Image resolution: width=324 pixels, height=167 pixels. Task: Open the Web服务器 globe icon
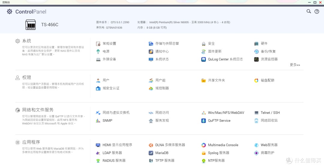click(x=256, y=145)
